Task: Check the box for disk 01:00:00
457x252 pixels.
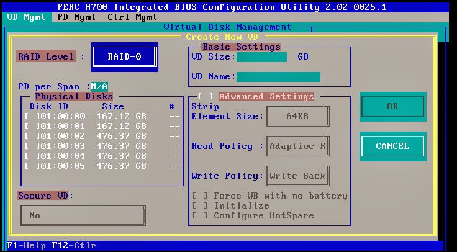Action: (x=32, y=117)
